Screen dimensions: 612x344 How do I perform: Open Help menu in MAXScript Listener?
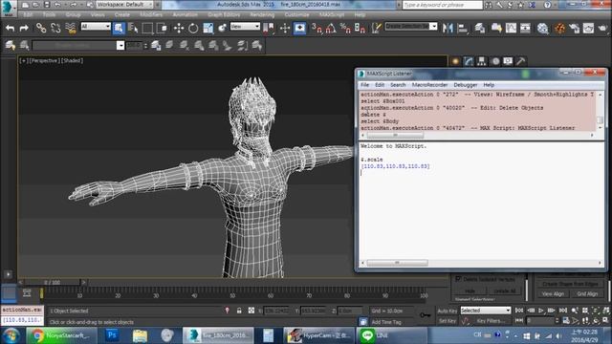click(489, 85)
